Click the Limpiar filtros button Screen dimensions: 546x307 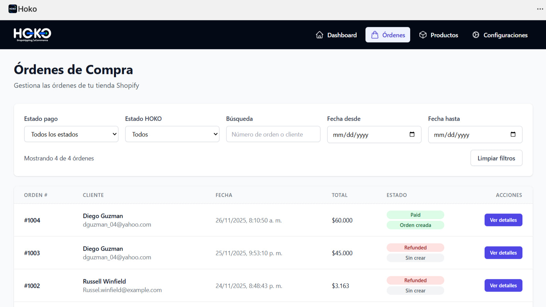497,158
